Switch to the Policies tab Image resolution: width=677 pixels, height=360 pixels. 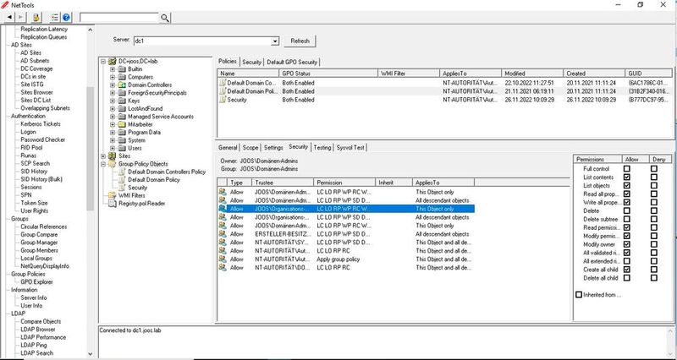(227, 62)
